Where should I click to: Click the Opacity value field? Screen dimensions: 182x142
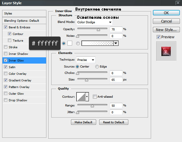tap(116, 29)
